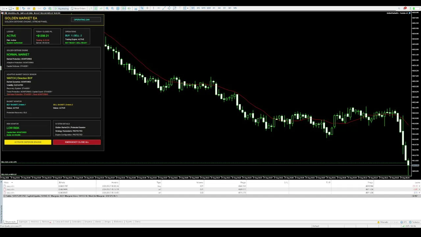
Task: Click the green signals globe toolbar icon
Action: point(50,8)
